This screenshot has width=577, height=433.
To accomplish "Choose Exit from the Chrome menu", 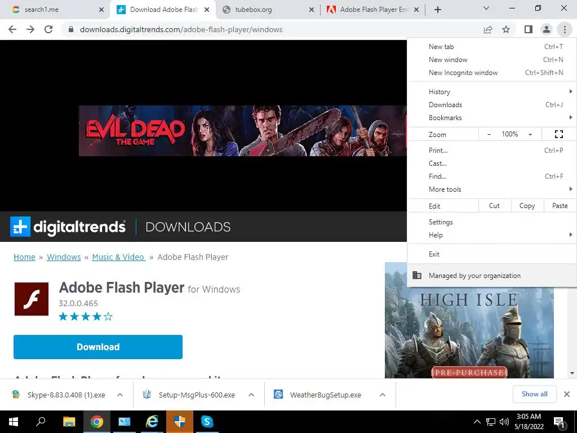I will (x=491, y=254).
